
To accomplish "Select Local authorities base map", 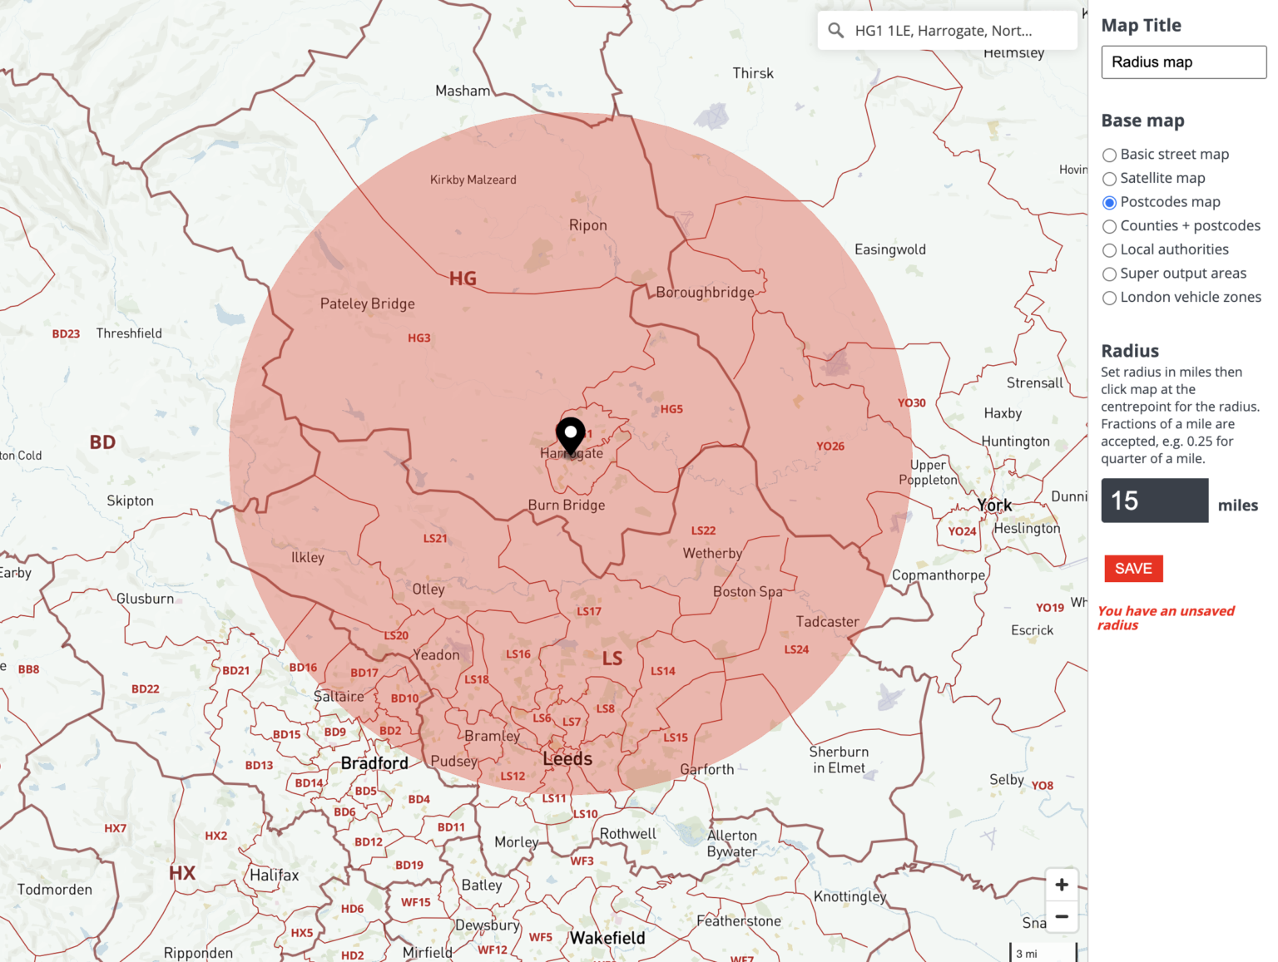I will coord(1110,250).
